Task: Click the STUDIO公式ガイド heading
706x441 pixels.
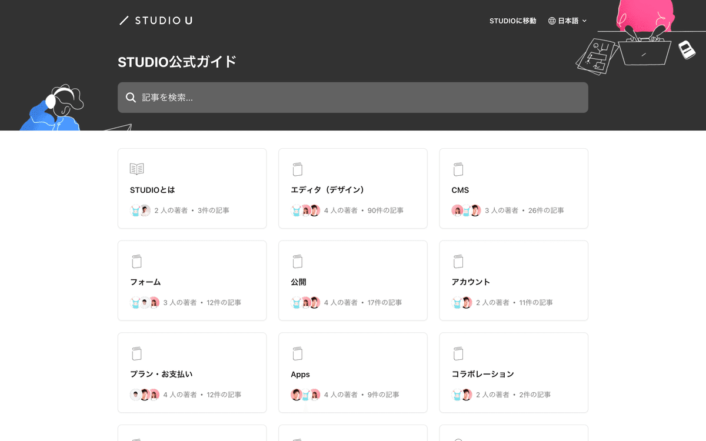Action: pyautogui.click(x=177, y=62)
